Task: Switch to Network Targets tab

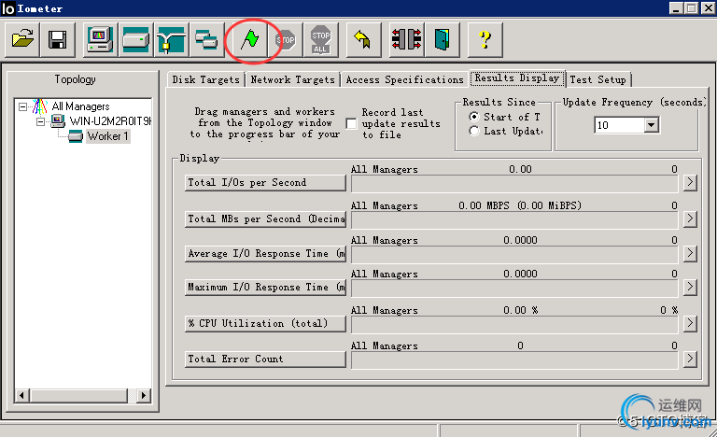Action: click(x=292, y=79)
